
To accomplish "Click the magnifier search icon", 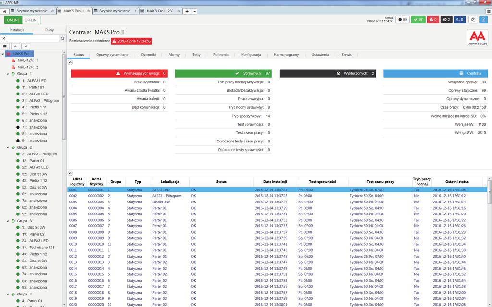I will pos(62,38).
